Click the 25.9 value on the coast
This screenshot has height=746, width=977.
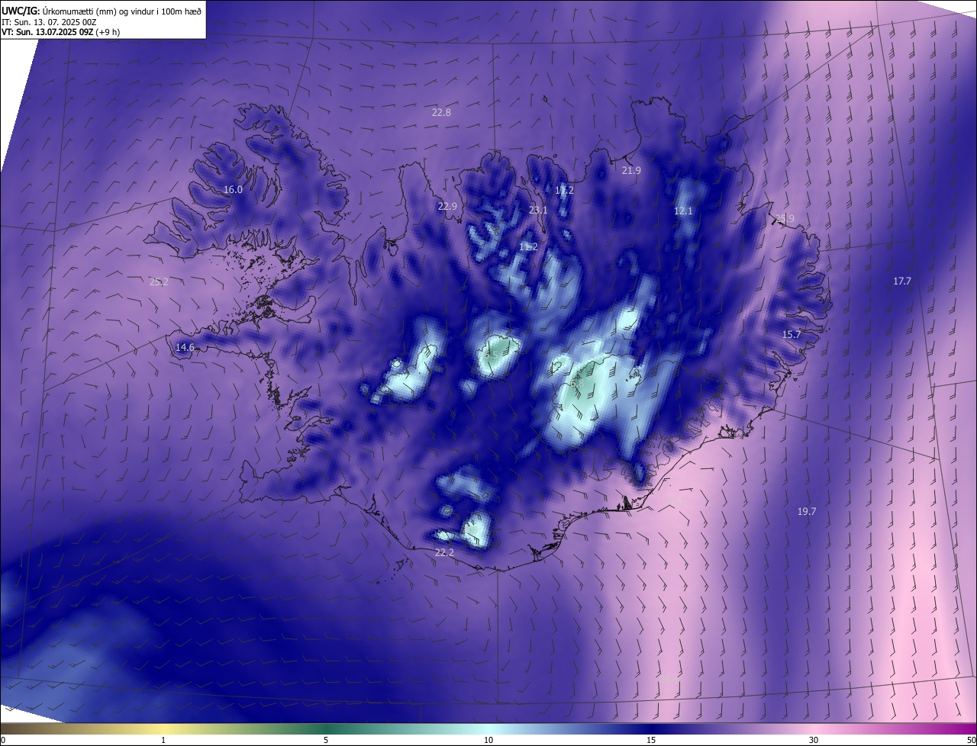(785, 219)
